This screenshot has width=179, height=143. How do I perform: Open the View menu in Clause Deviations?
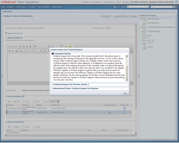(x=10, y=101)
